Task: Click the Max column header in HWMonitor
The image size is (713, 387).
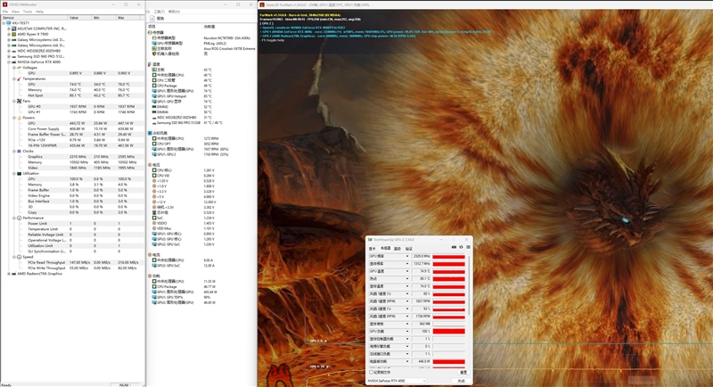Action: tap(128, 17)
